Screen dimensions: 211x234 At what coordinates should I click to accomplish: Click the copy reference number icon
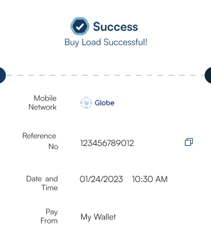tap(189, 142)
